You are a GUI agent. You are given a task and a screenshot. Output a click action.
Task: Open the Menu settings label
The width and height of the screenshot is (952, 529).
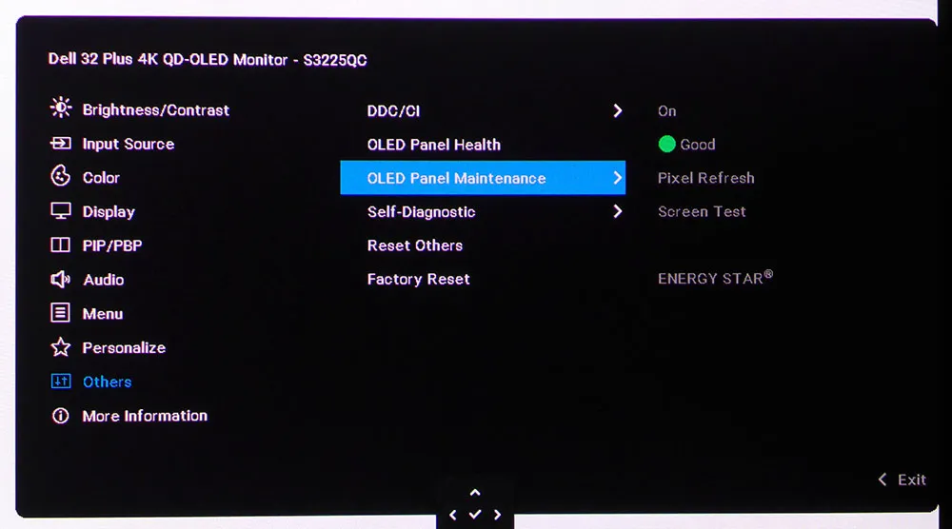point(103,314)
